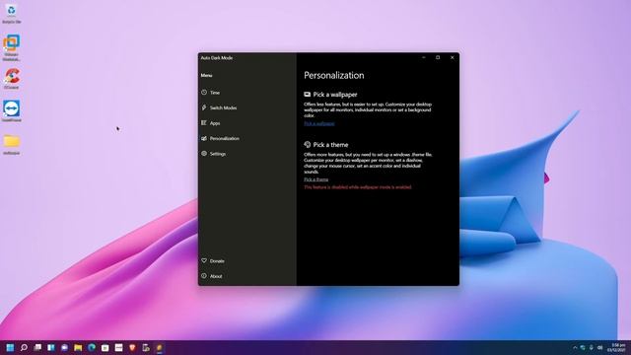The width and height of the screenshot is (631, 355).
Task: Open the network icon in system tray
Action: (583, 347)
